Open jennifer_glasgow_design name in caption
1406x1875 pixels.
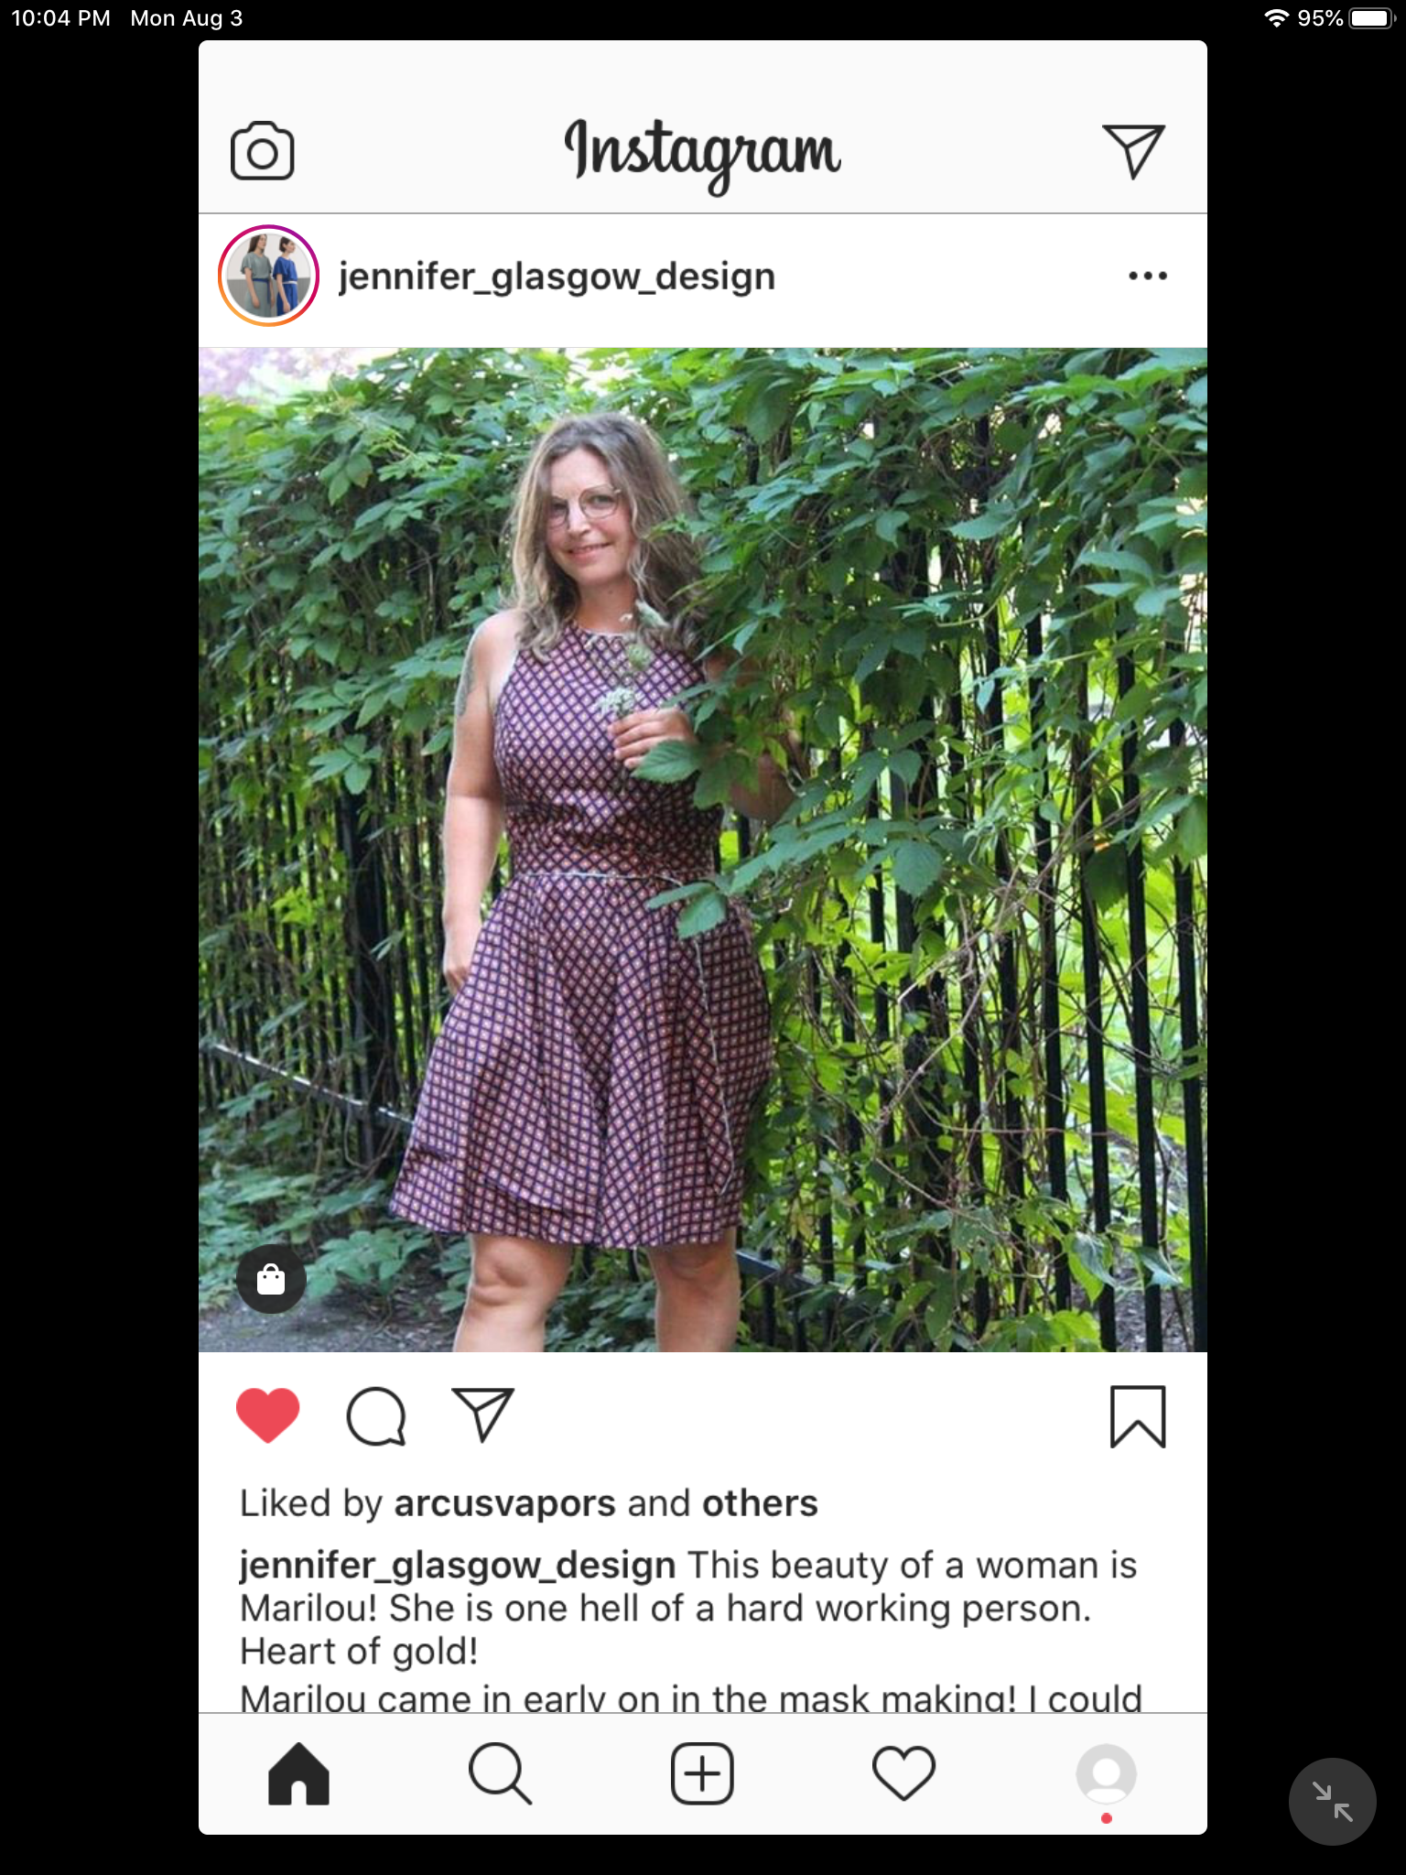click(458, 1566)
